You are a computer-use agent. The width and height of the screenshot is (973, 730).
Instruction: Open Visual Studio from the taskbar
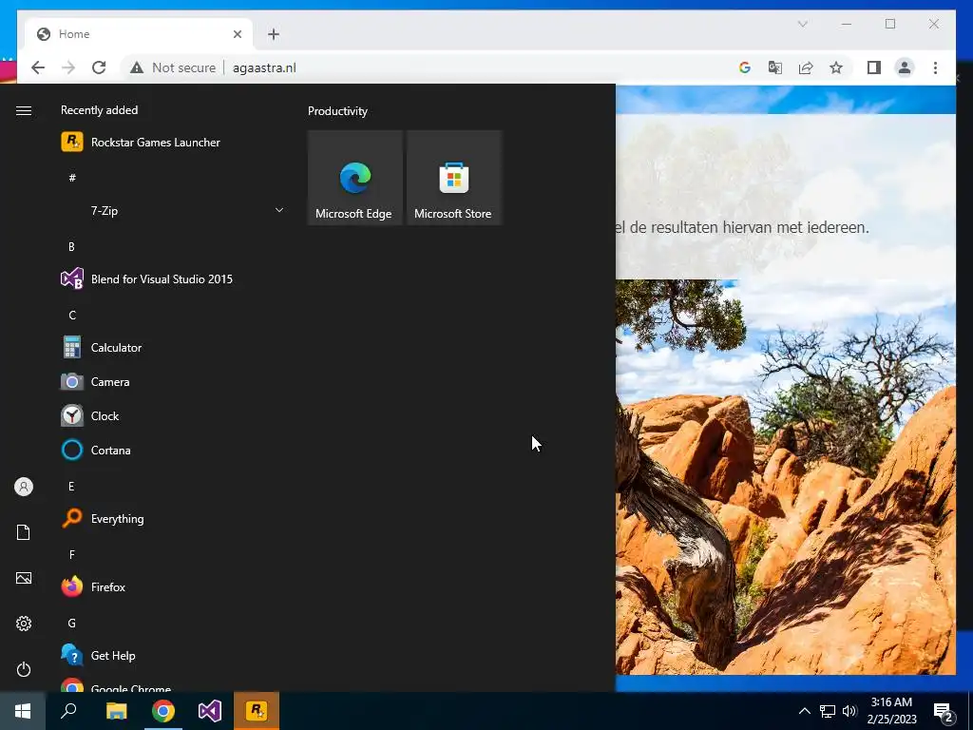tap(210, 711)
